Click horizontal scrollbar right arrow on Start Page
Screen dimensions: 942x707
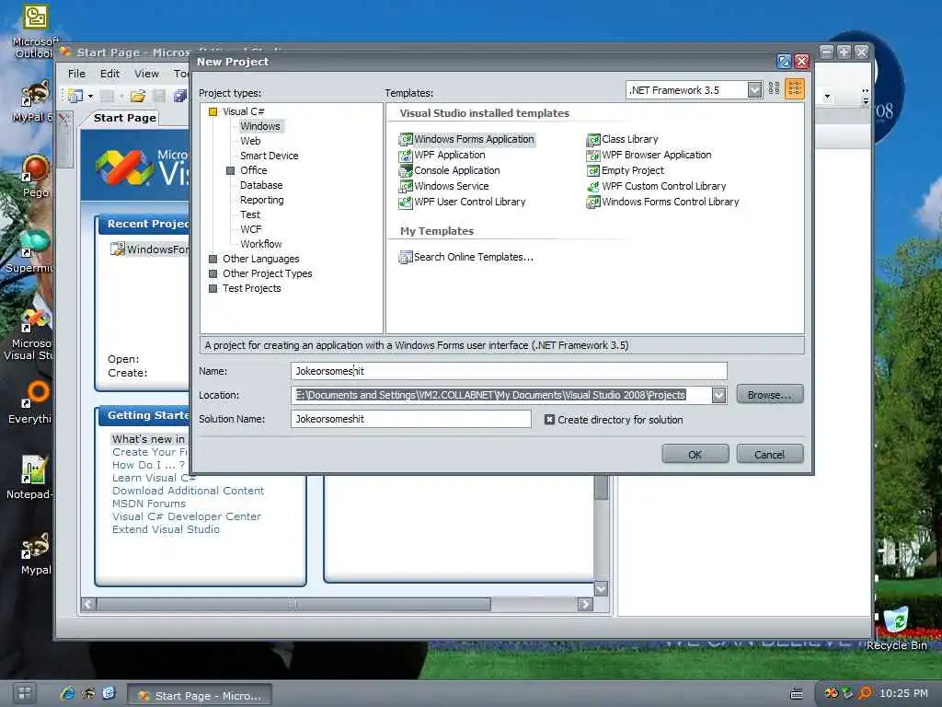585,604
